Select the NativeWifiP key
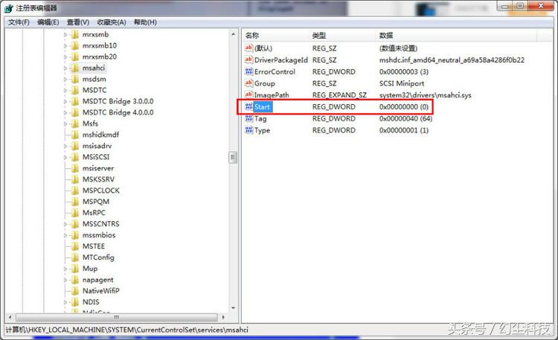The image size is (558, 340). tap(101, 291)
